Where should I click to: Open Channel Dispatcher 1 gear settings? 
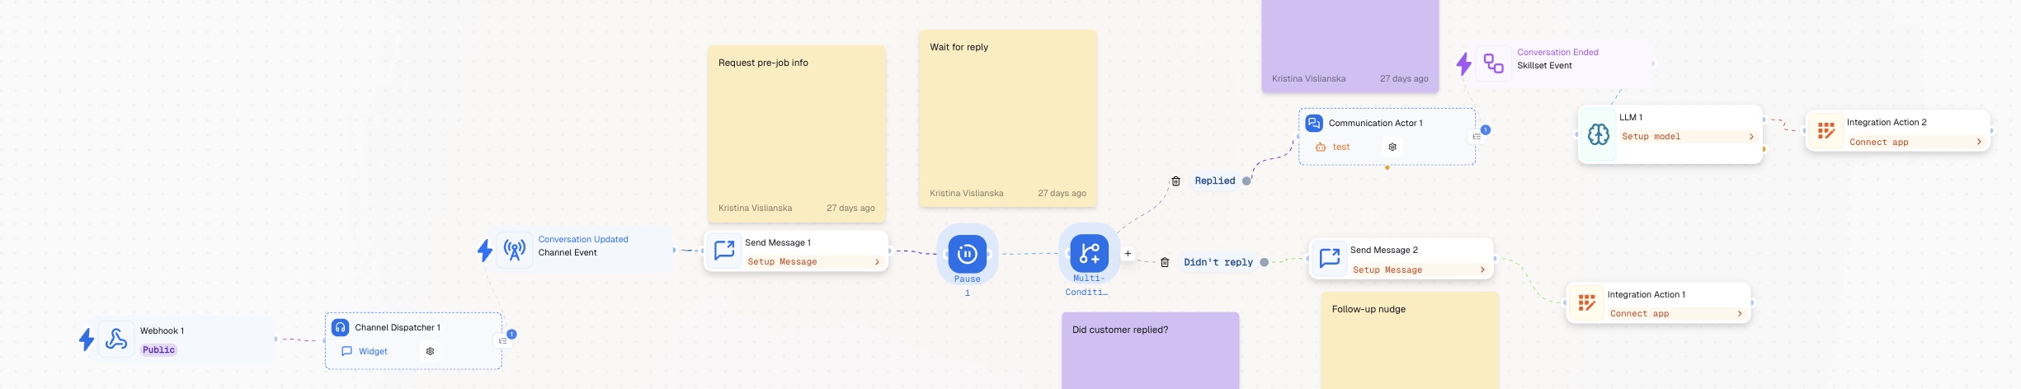coord(430,351)
